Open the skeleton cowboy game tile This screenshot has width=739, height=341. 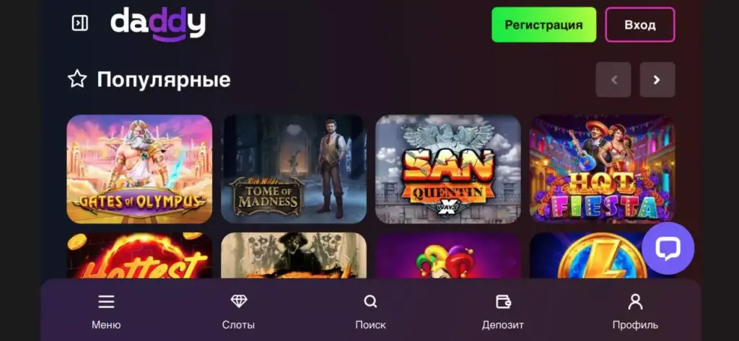click(294, 255)
